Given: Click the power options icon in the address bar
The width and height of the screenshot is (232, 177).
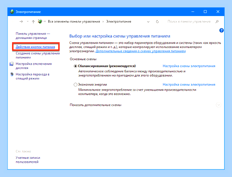Looking at the screenshot, I should click(40, 21).
